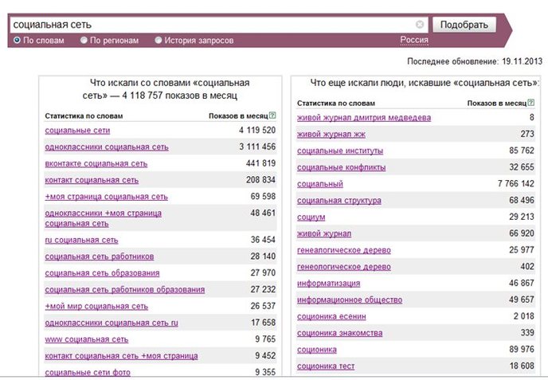Open help icon beside left 'Показов в месяц'
This screenshot has width=548, height=380.
(x=272, y=116)
